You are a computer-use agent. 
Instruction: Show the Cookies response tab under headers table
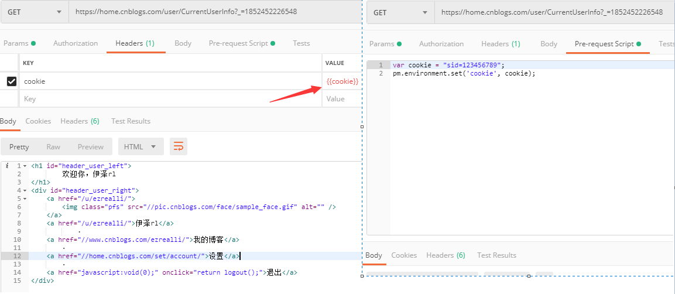click(38, 121)
